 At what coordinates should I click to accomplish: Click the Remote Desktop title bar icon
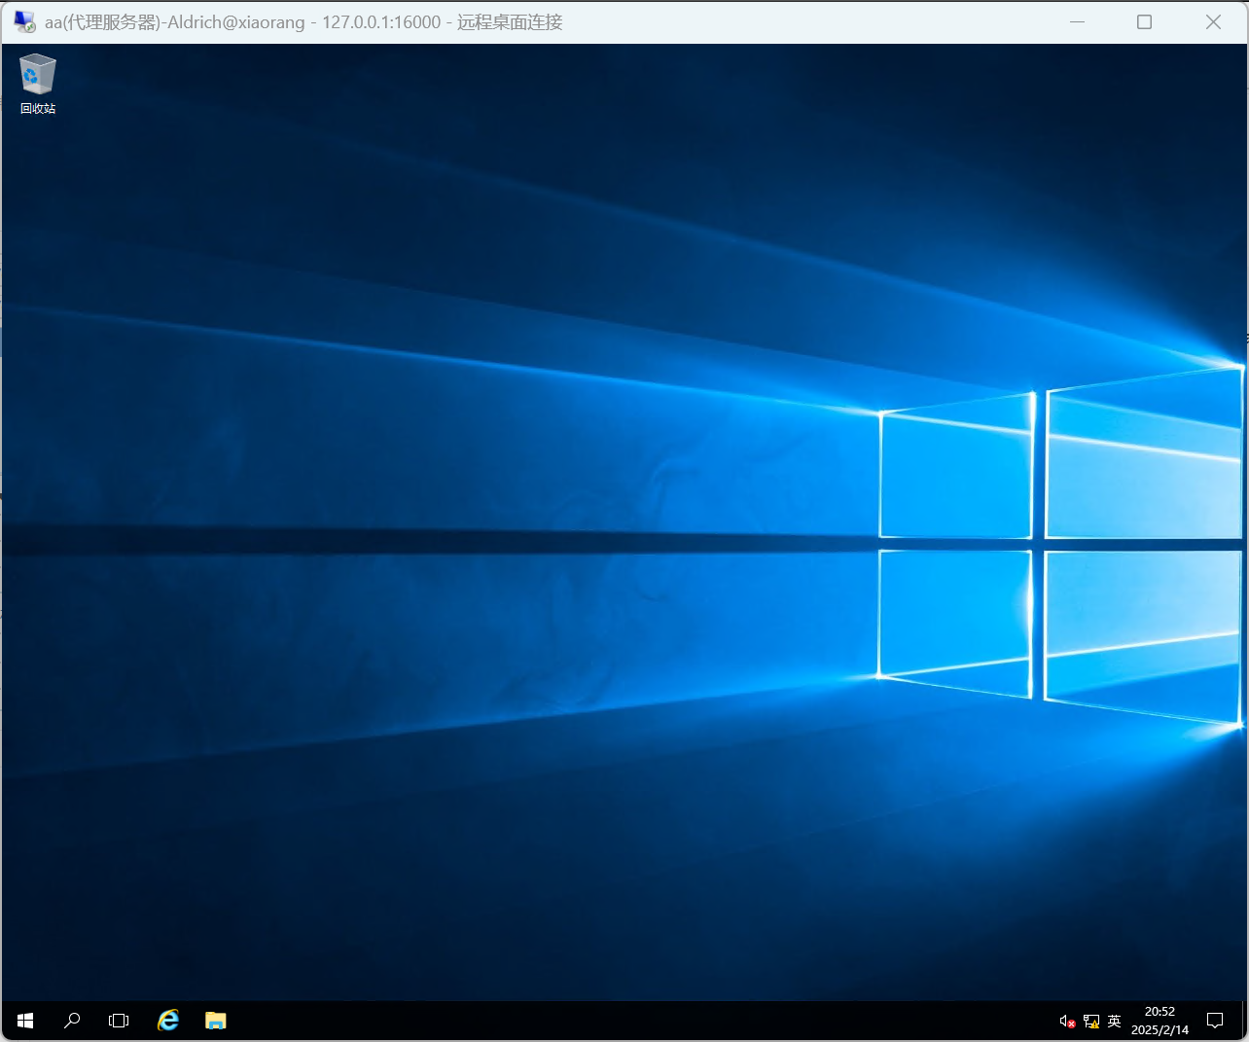[x=25, y=21]
